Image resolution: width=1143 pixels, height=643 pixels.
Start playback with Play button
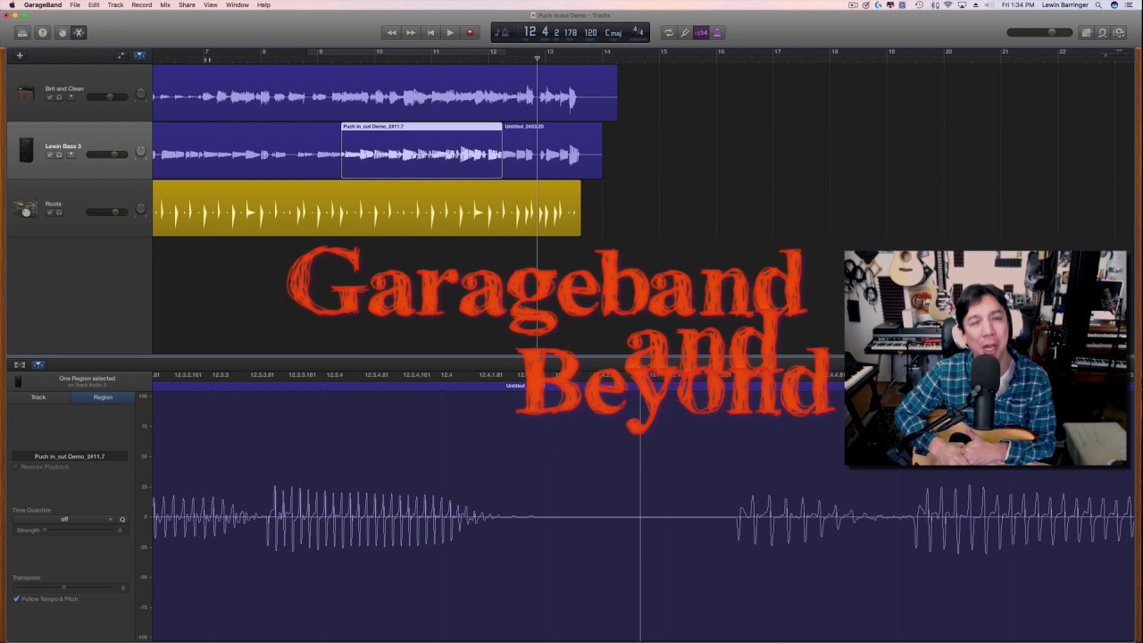pyautogui.click(x=450, y=33)
